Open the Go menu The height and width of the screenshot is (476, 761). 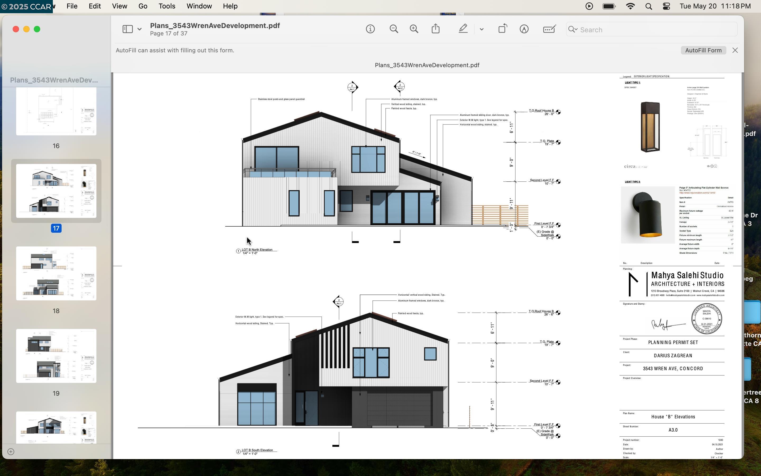tap(143, 6)
